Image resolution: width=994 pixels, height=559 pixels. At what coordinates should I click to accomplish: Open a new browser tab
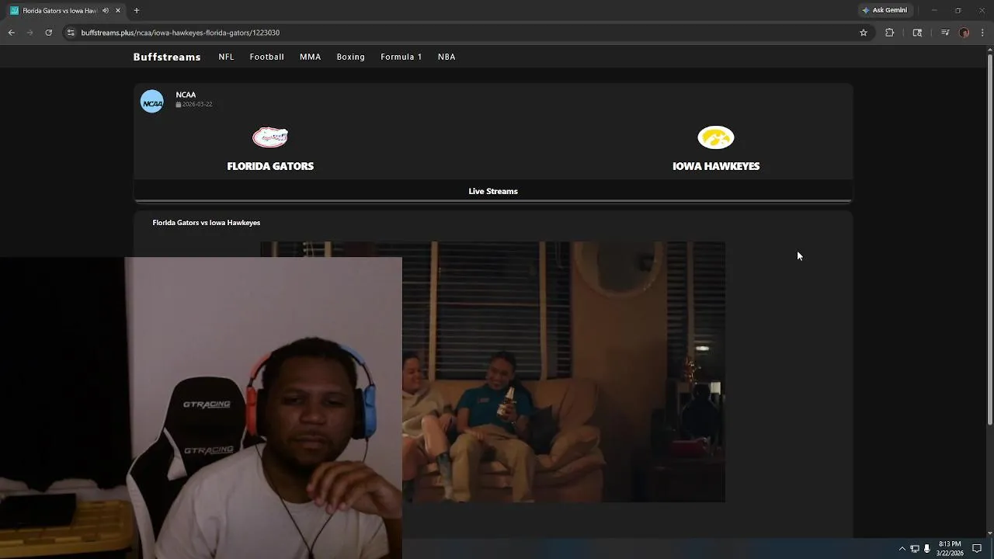pos(137,10)
